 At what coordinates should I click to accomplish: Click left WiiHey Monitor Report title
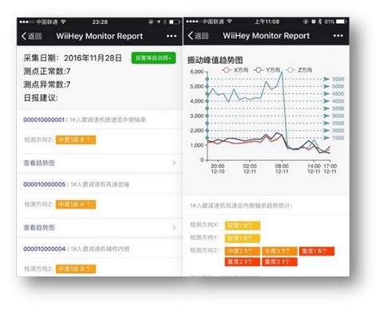point(100,36)
